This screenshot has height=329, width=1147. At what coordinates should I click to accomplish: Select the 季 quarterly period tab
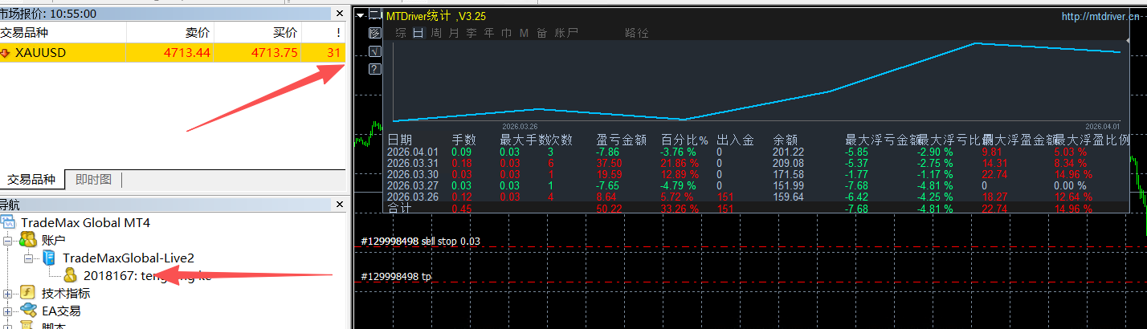pos(471,33)
